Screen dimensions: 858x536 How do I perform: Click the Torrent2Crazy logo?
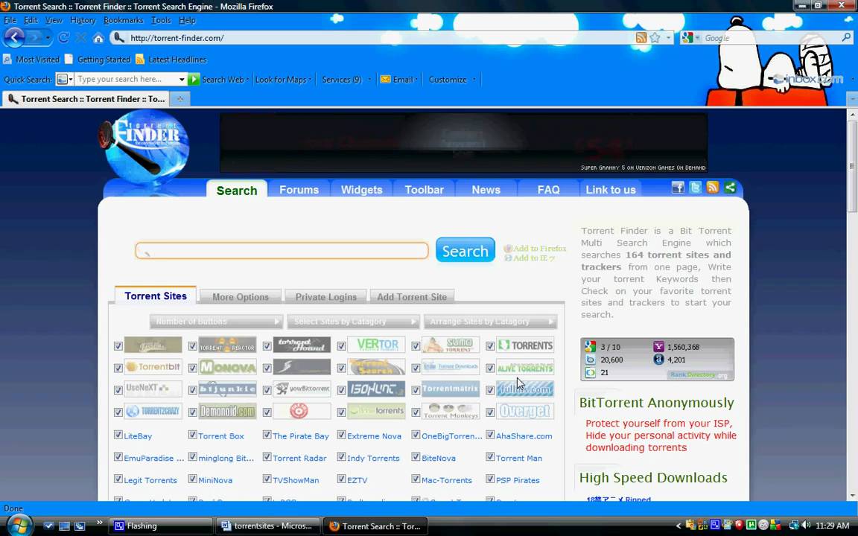153,411
